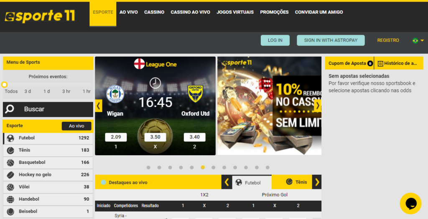Click the Basquetebol icon in sidebar
428x219 pixels.
(10, 163)
